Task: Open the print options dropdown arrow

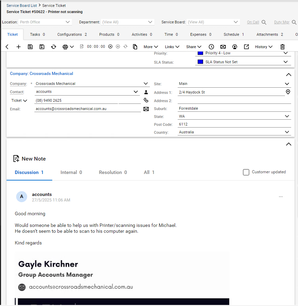Action: point(72,47)
